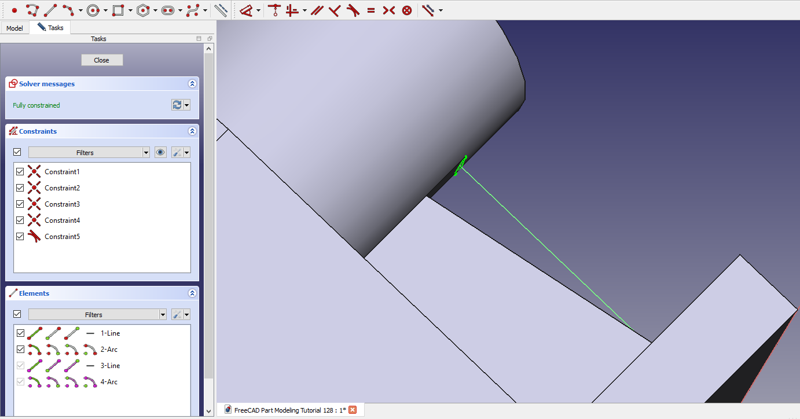Select the create slot tool
This screenshot has width=800, height=419.
(x=168, y=10)
